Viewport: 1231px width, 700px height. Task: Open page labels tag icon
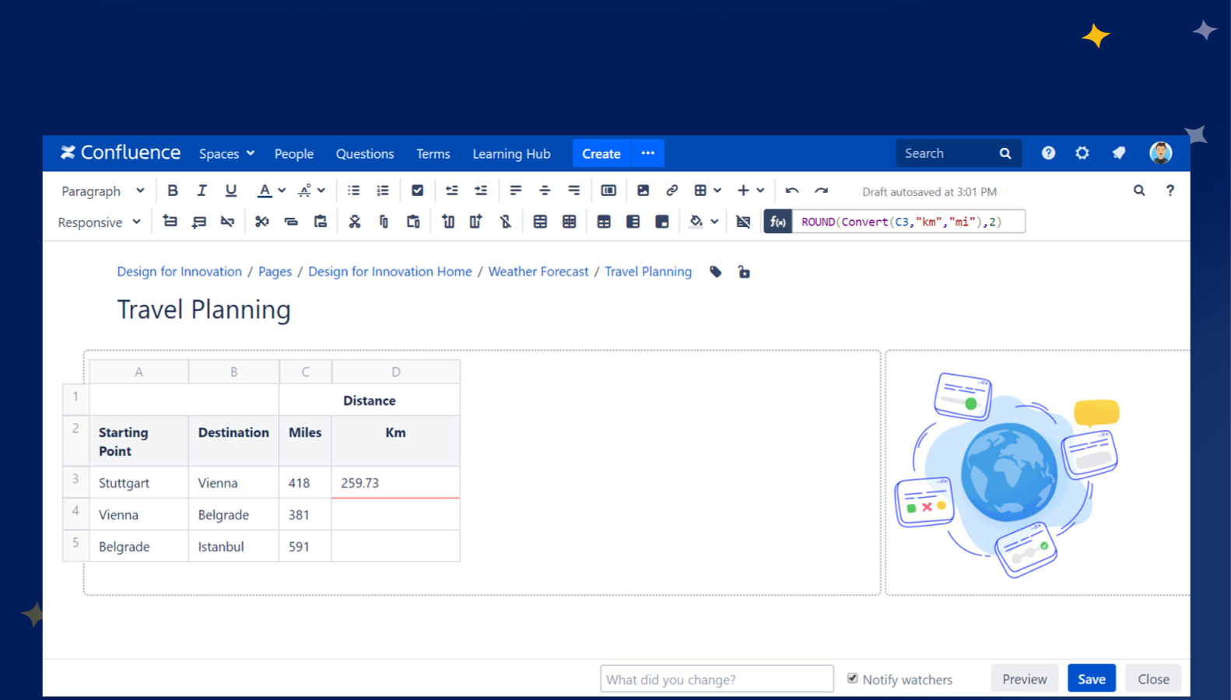[x=716, y=272]
